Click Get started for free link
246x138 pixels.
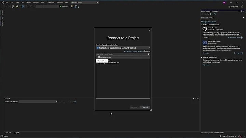233,38
